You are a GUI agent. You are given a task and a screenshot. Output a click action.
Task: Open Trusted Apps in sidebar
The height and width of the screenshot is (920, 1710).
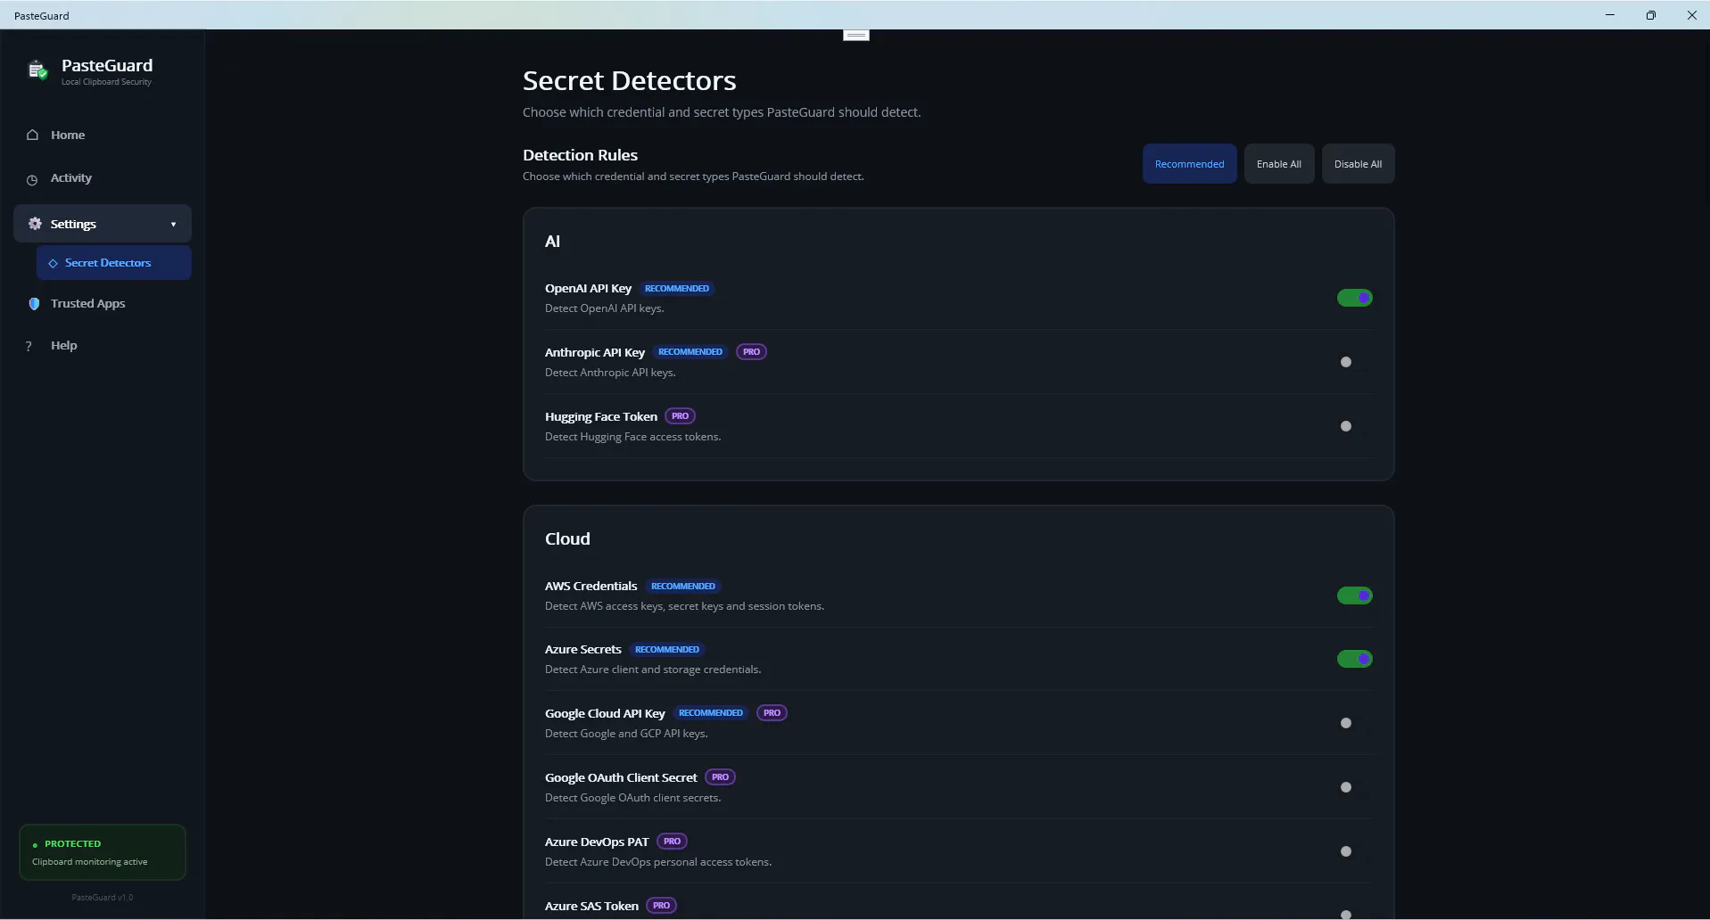point(102,303)
